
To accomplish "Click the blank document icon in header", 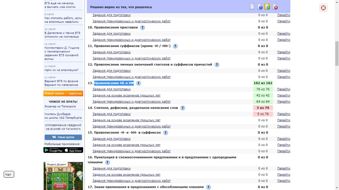I will [x=252, y=7].
